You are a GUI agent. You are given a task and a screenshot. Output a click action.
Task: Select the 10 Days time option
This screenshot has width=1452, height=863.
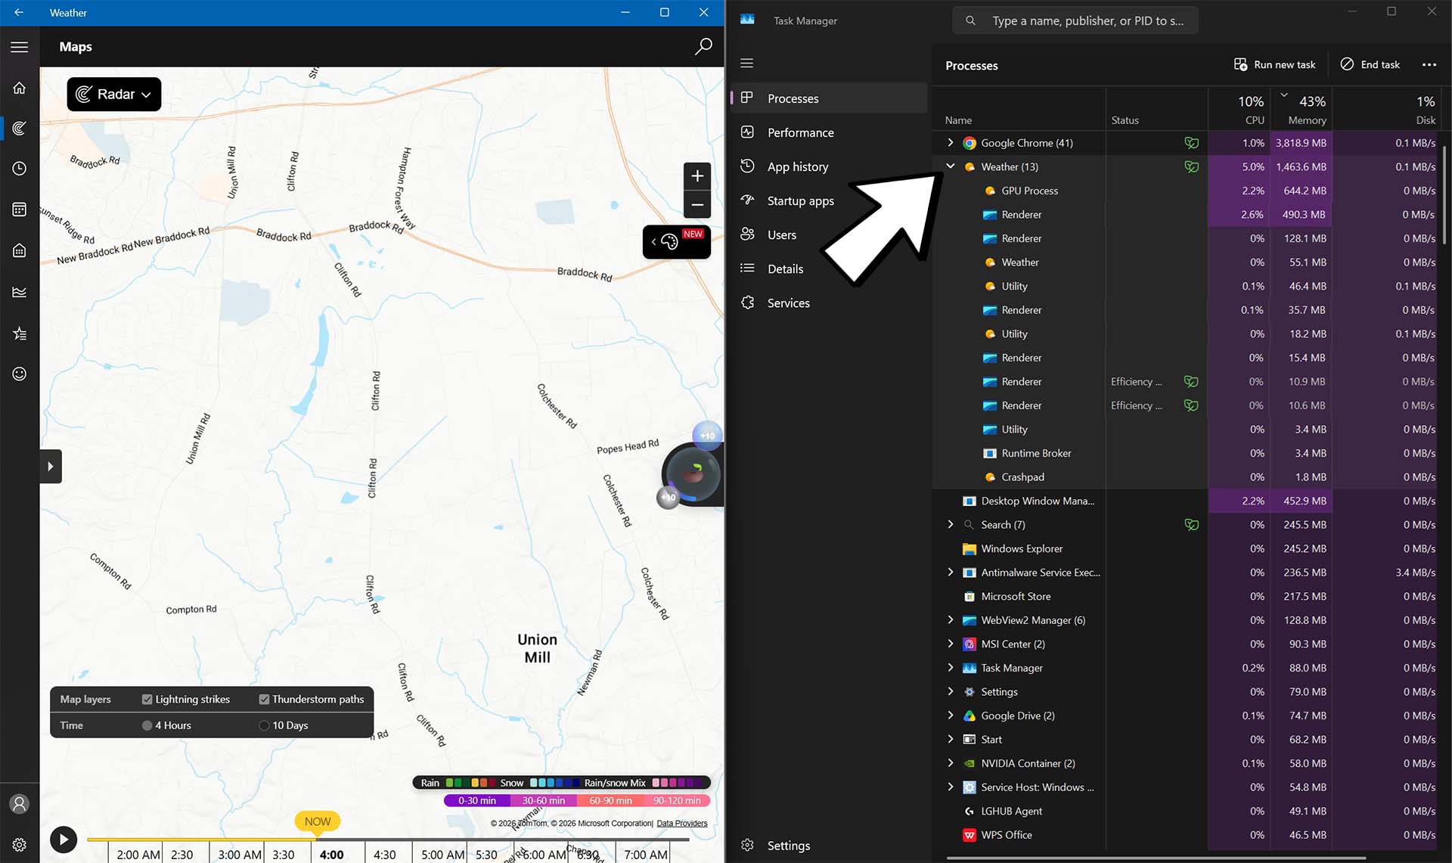[264, 725]
